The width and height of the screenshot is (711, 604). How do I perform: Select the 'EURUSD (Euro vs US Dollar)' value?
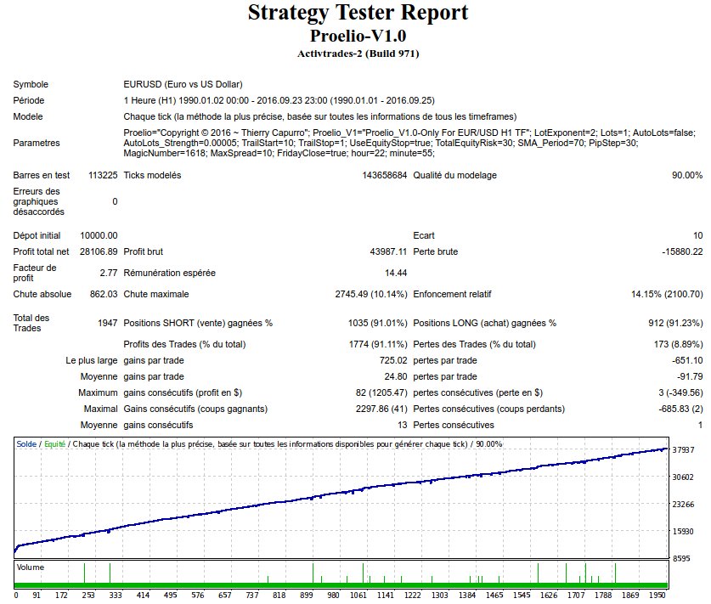pos(183,84)
